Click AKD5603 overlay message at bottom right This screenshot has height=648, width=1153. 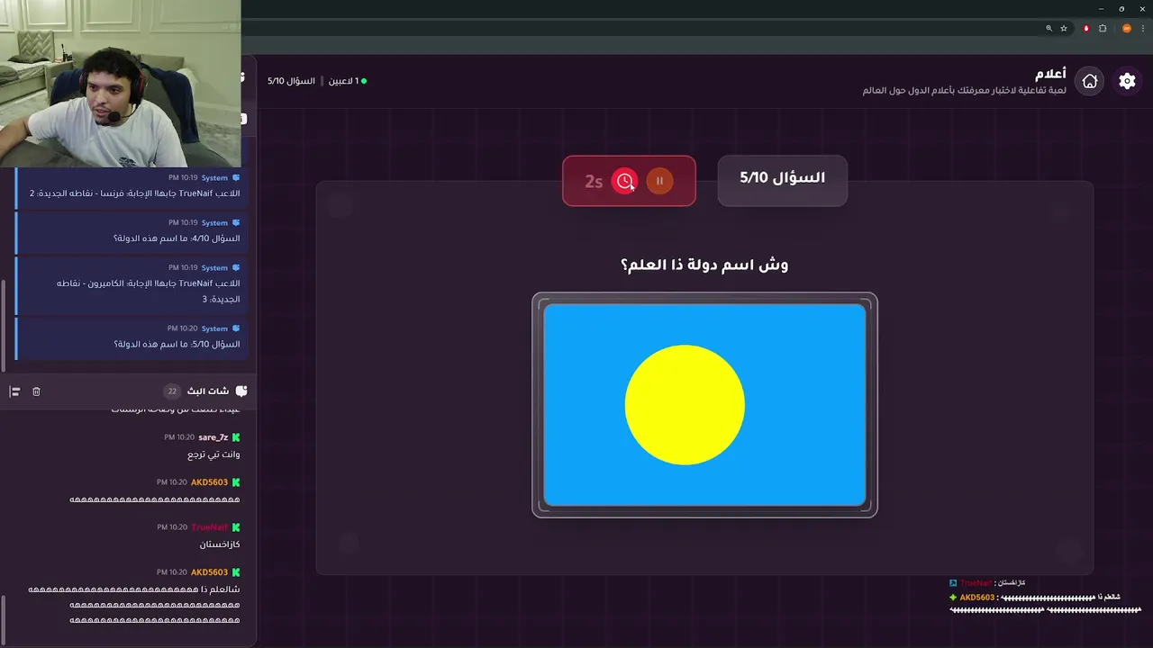pyautogui.click(x=1045, y=603)
